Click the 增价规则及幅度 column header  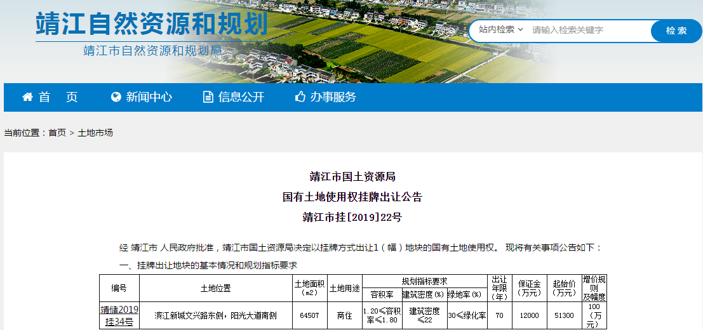(x=594, y=288)
